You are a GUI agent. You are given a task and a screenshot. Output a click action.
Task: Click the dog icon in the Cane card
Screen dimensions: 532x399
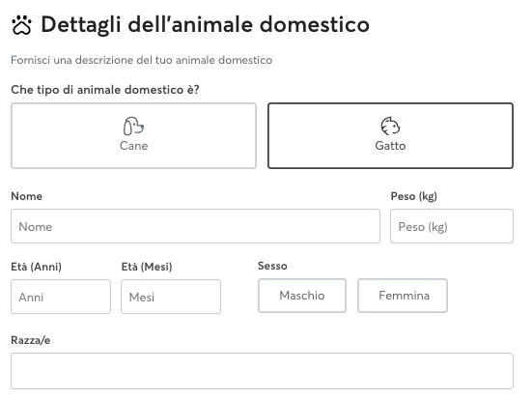click(133, 126)
